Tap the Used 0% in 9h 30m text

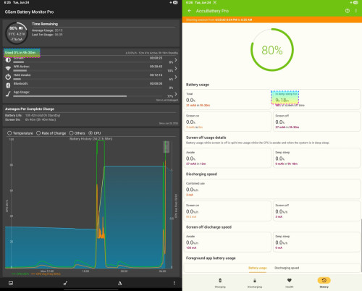point(20,53)
